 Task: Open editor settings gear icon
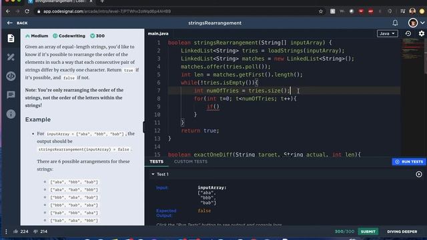[421, 33]
